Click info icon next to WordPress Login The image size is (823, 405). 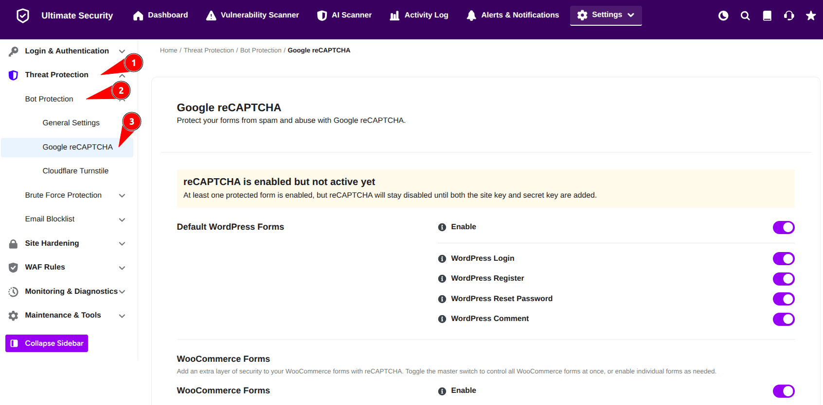tap(442, 259)
